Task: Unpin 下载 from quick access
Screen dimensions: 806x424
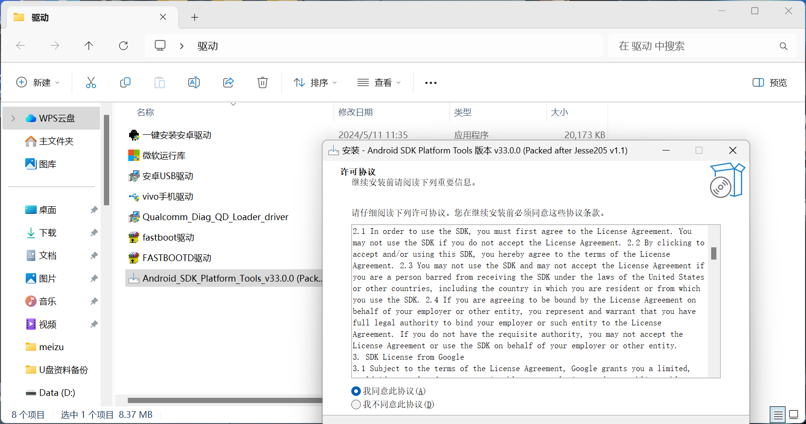Action: (94, 233)
